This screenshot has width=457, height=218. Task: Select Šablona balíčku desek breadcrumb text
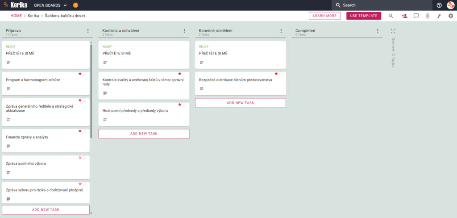tap(65, 16)
